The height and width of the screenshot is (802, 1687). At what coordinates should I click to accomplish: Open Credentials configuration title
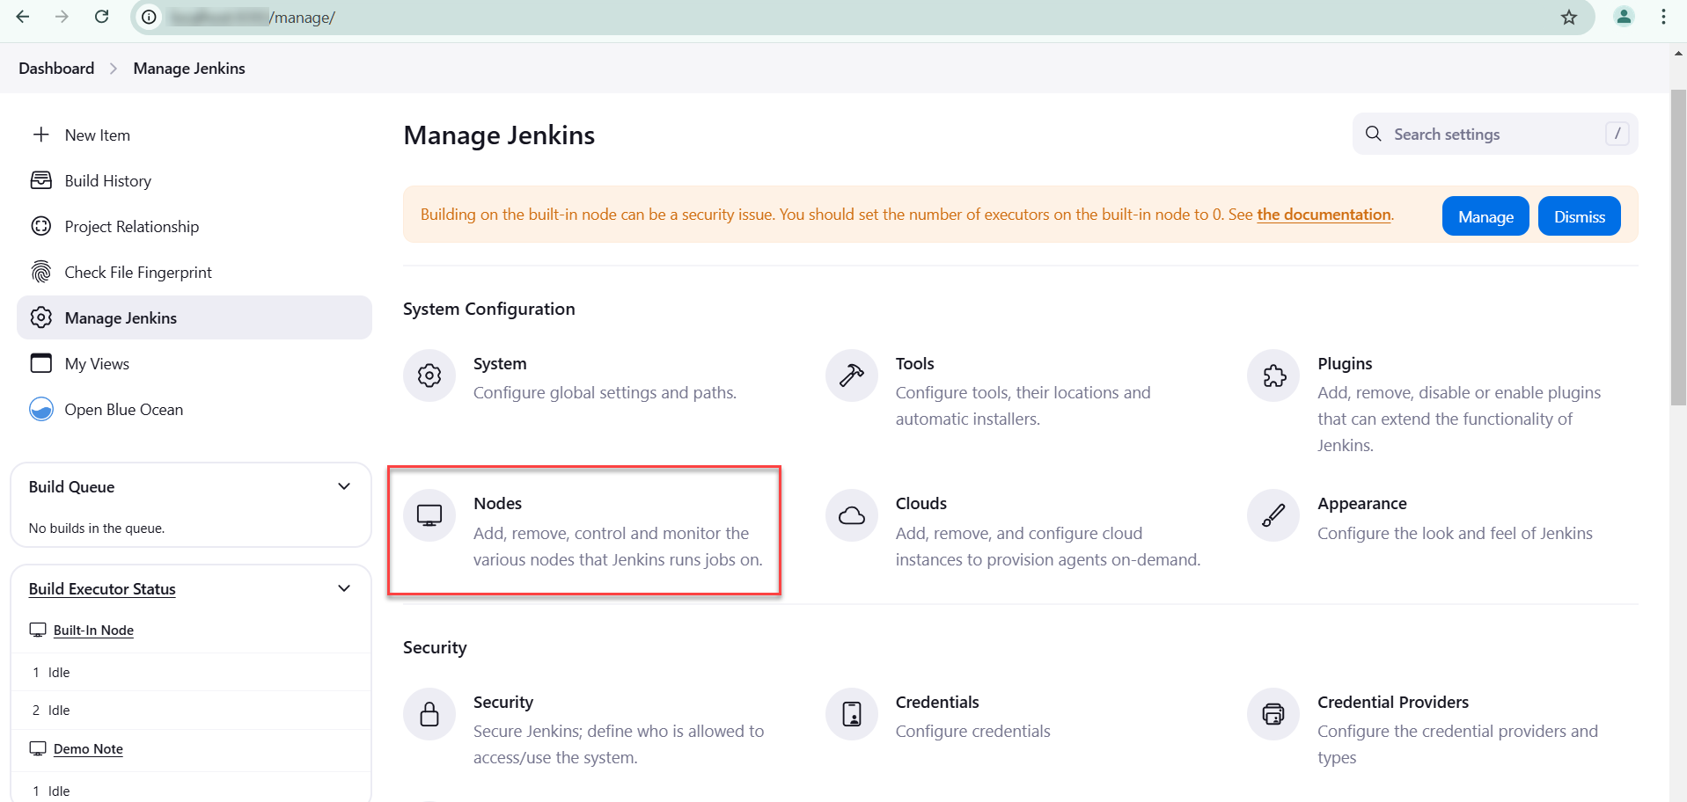[x=937, y=702]
